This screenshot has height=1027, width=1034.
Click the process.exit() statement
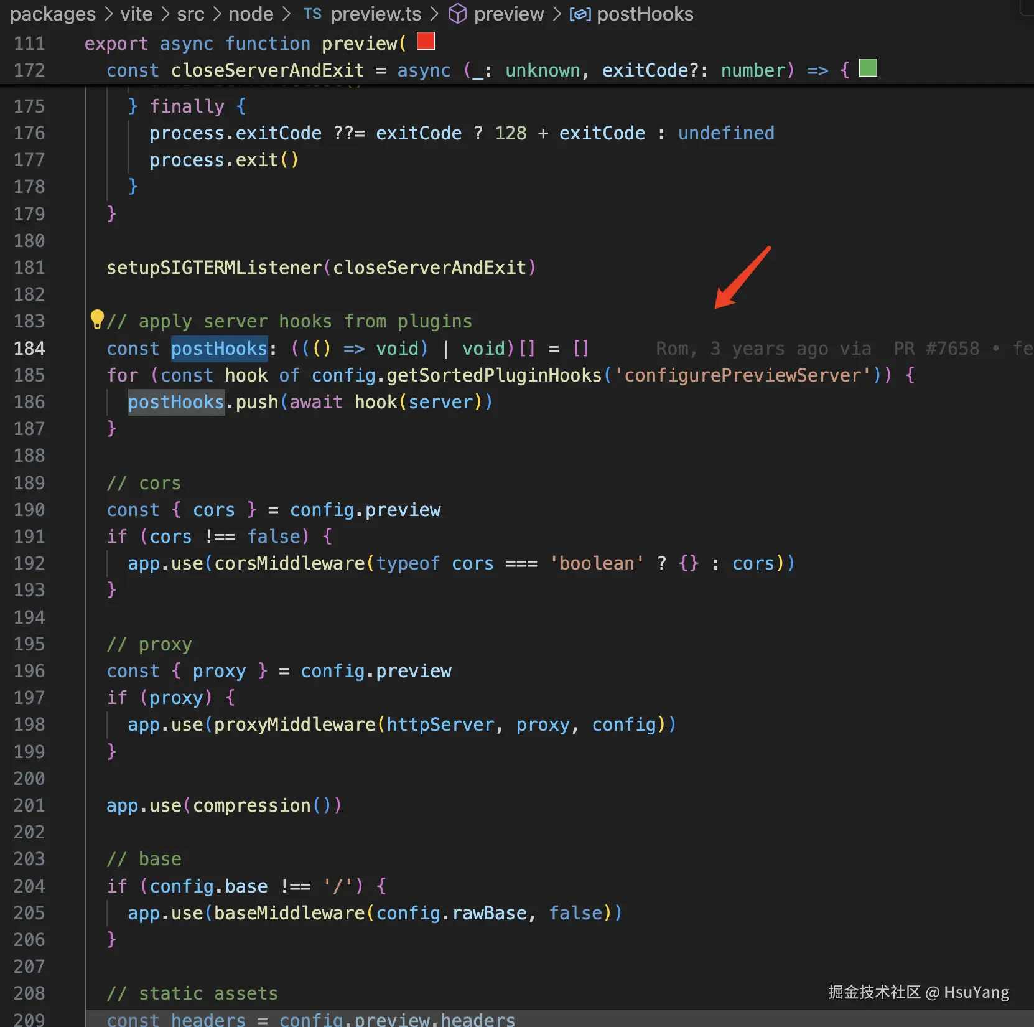[x=224, y=160]
